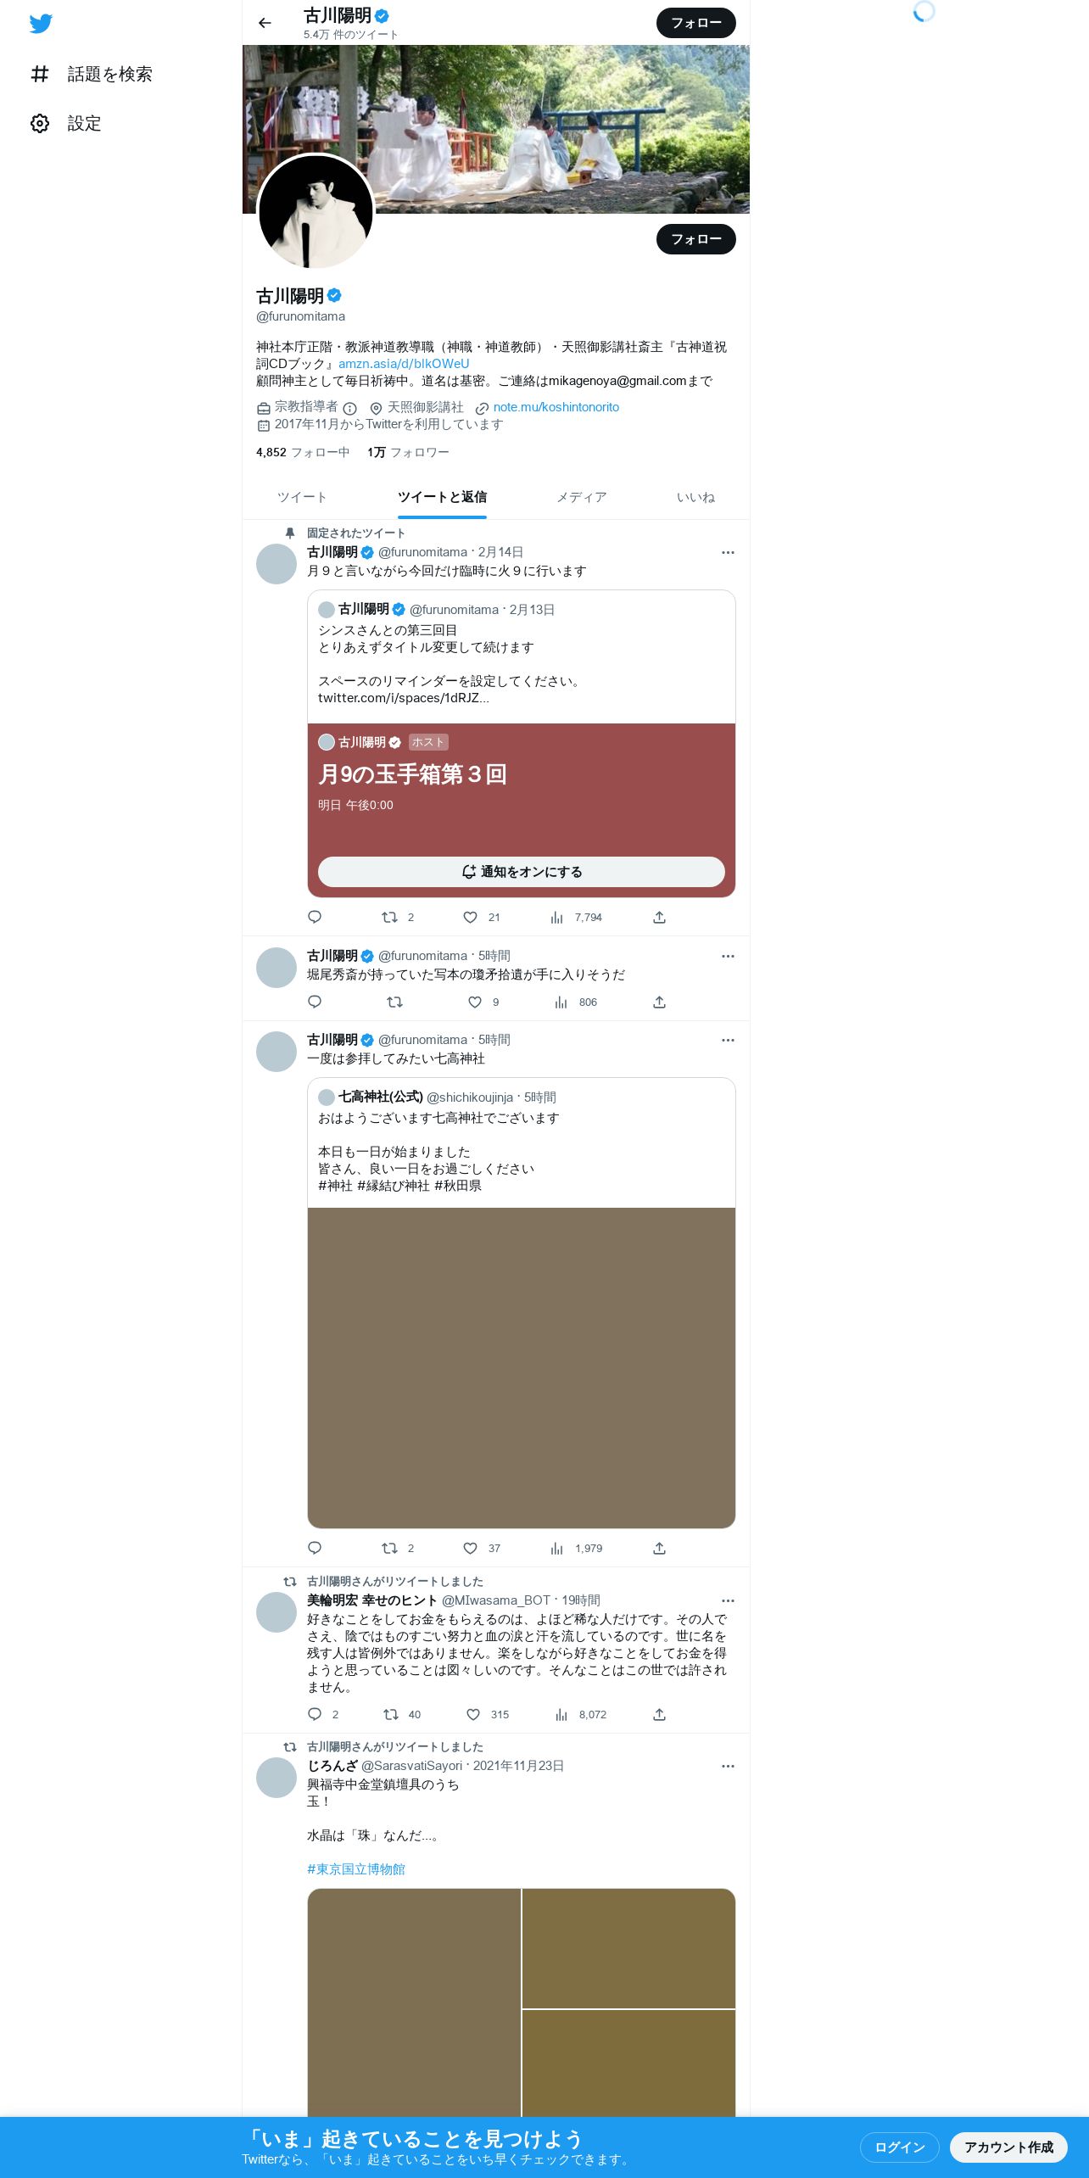Open the more menu on the pinned tweet
The width and height of the screenshot is (1089, 2178).
tap(728, 552)
